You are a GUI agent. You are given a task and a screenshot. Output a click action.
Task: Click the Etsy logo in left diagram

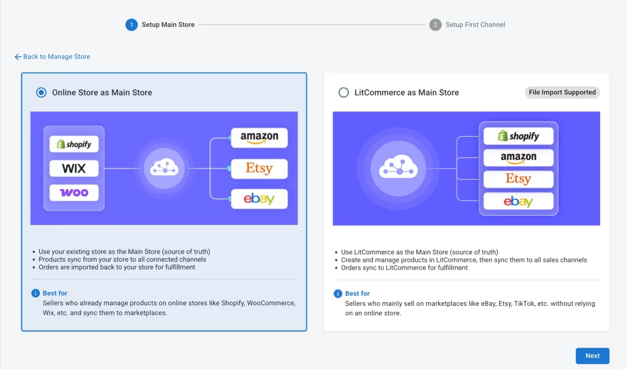(x=259, y=169)
